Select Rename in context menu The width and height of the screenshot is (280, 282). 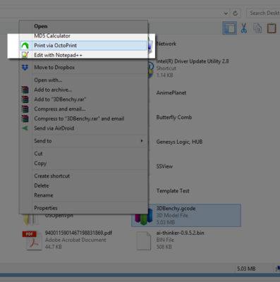tap(83, 195)
